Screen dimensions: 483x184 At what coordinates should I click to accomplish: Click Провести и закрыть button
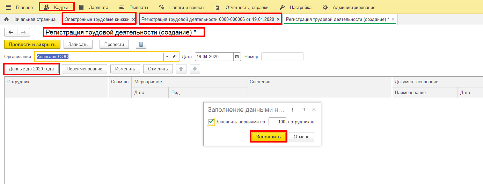click(32, 44)
